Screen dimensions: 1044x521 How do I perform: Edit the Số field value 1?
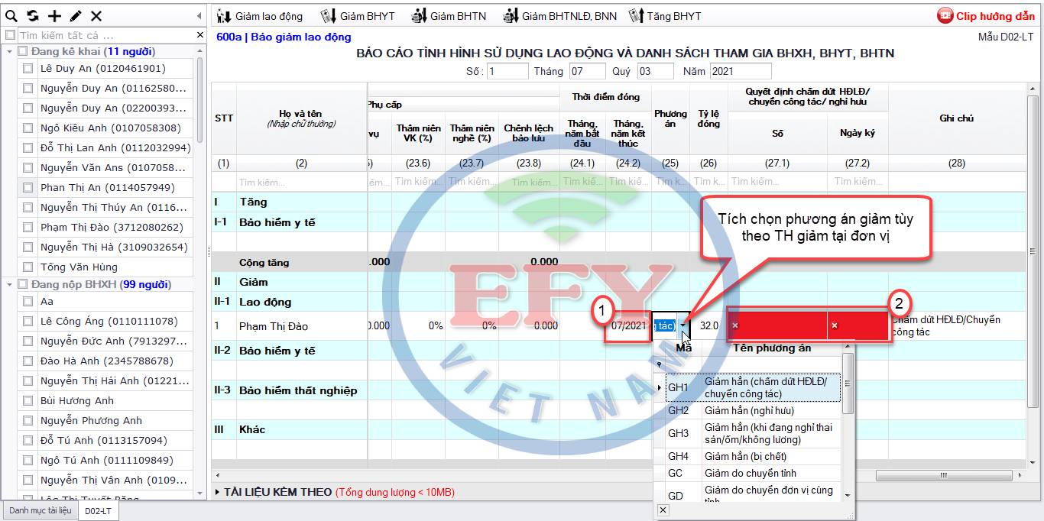507,71
